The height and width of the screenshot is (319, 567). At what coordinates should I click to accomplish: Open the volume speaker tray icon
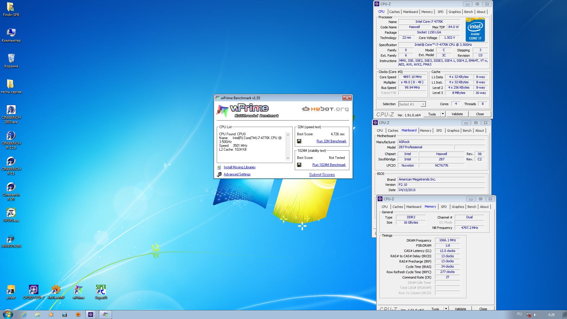click(536, 315)
